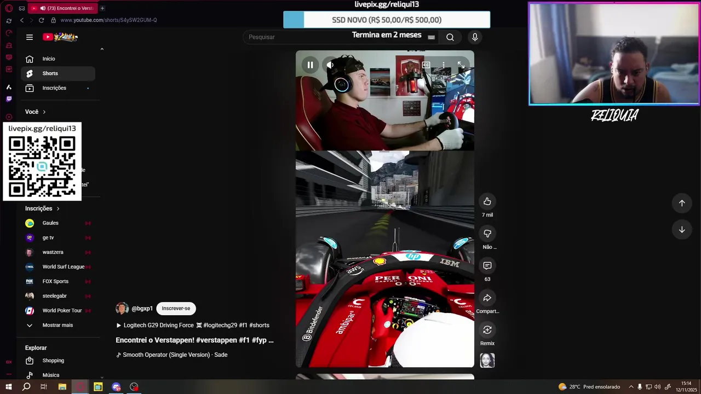Open the workspaces icon next to the tab

tap(22, 8)
